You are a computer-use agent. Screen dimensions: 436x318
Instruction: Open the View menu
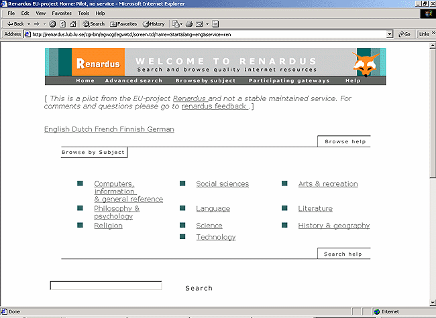[41, 13]
